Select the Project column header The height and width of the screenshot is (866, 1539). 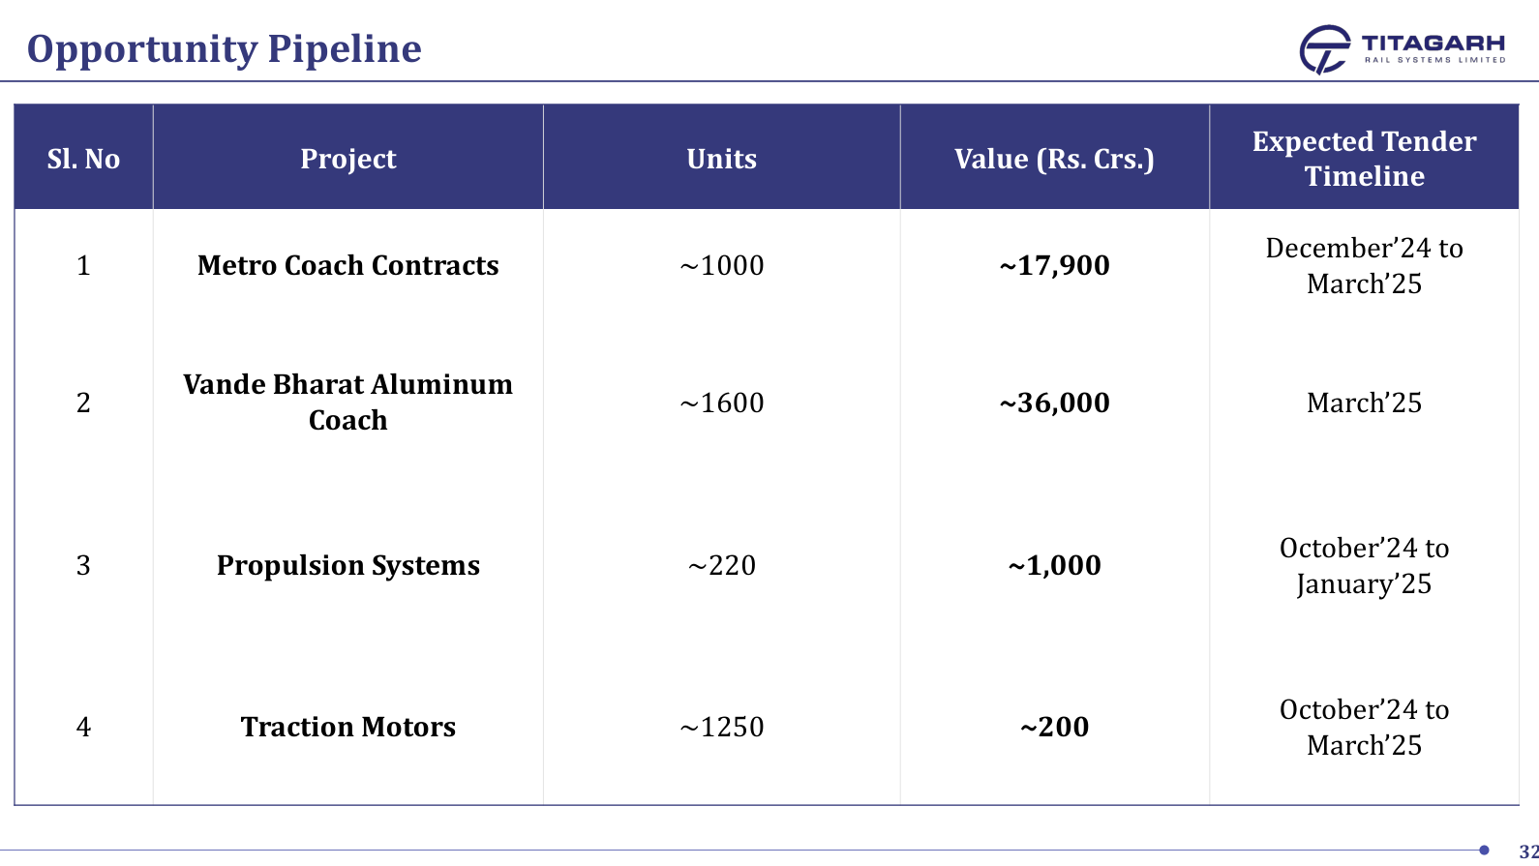click(348, 159)
